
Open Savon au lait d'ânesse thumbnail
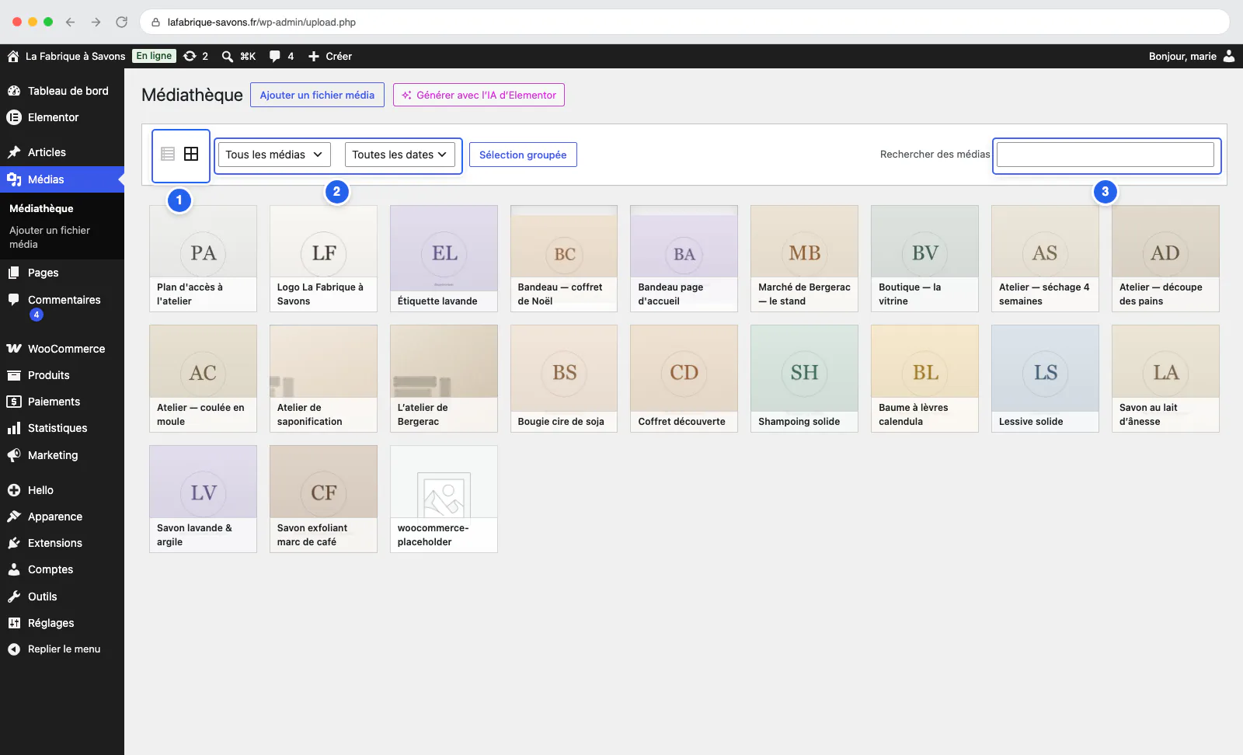click(x=1165, y=378)
